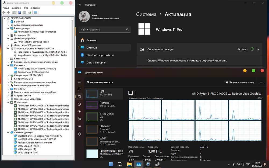Open Task Manager Users icon

pos(79,119)
